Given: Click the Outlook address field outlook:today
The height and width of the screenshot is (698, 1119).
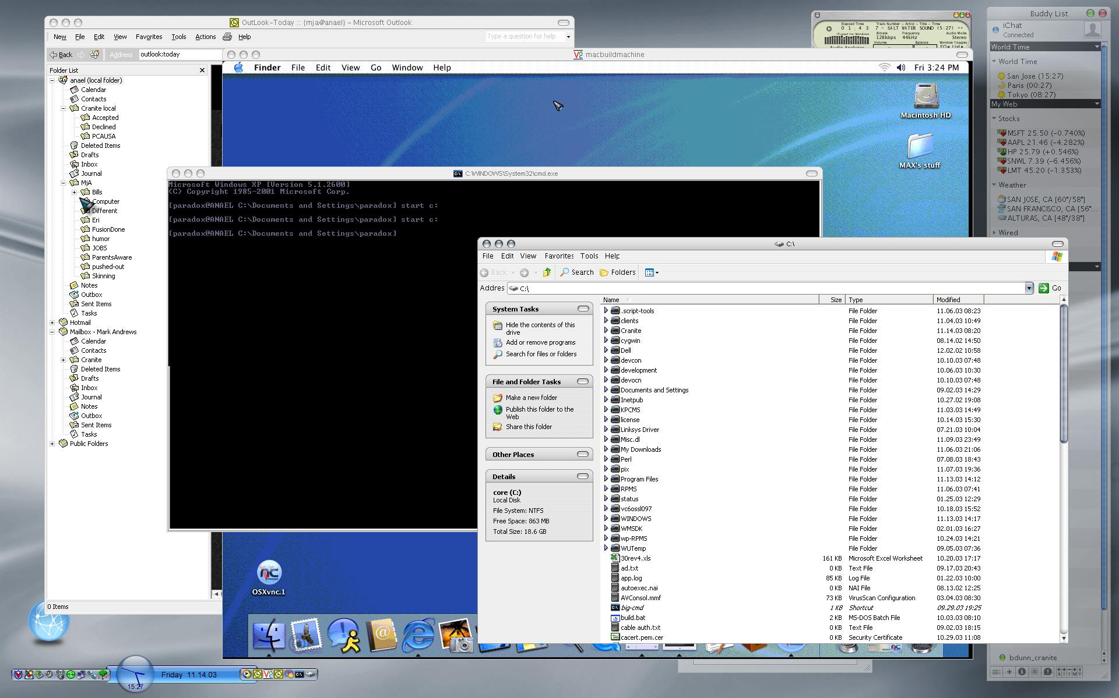Looking at the screenshot, I should (180, 54).
